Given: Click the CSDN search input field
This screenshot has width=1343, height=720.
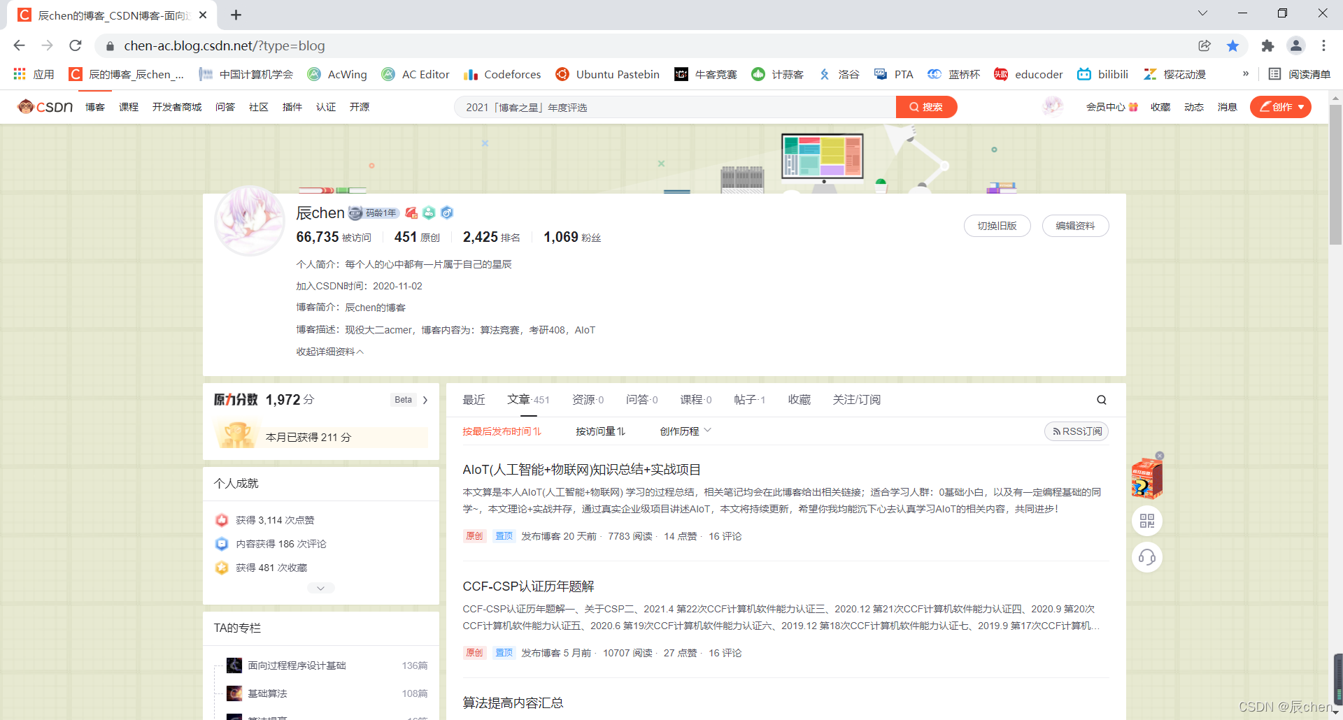Looking at the screenshot, I should click(675, 107).
